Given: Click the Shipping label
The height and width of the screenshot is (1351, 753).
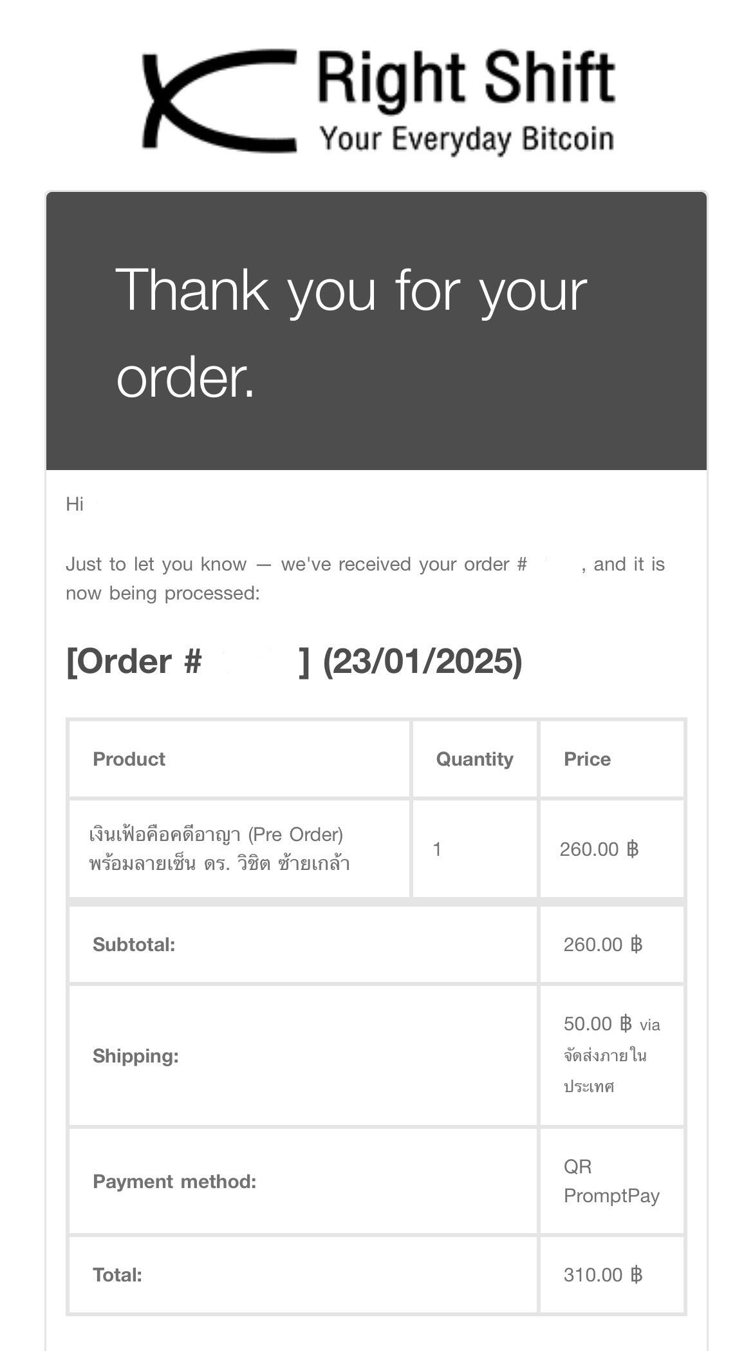Looking at the screenshot, I should coord(136,1056).
